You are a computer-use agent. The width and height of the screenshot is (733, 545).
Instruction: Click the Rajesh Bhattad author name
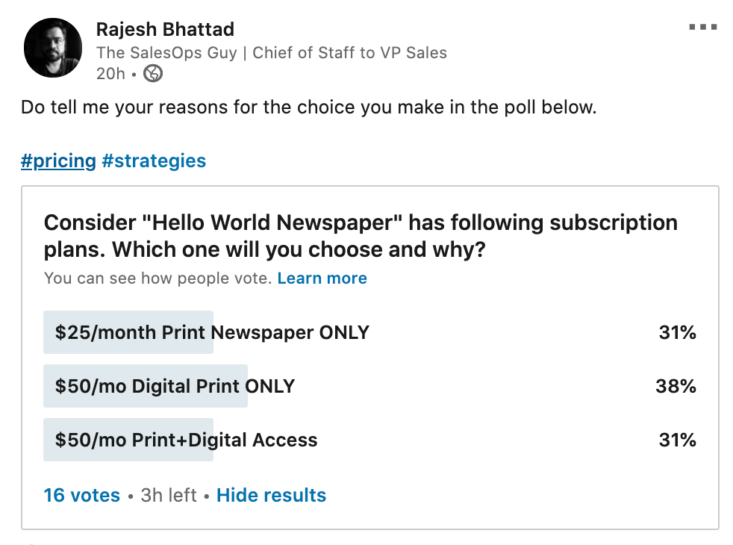click(165, 29)
